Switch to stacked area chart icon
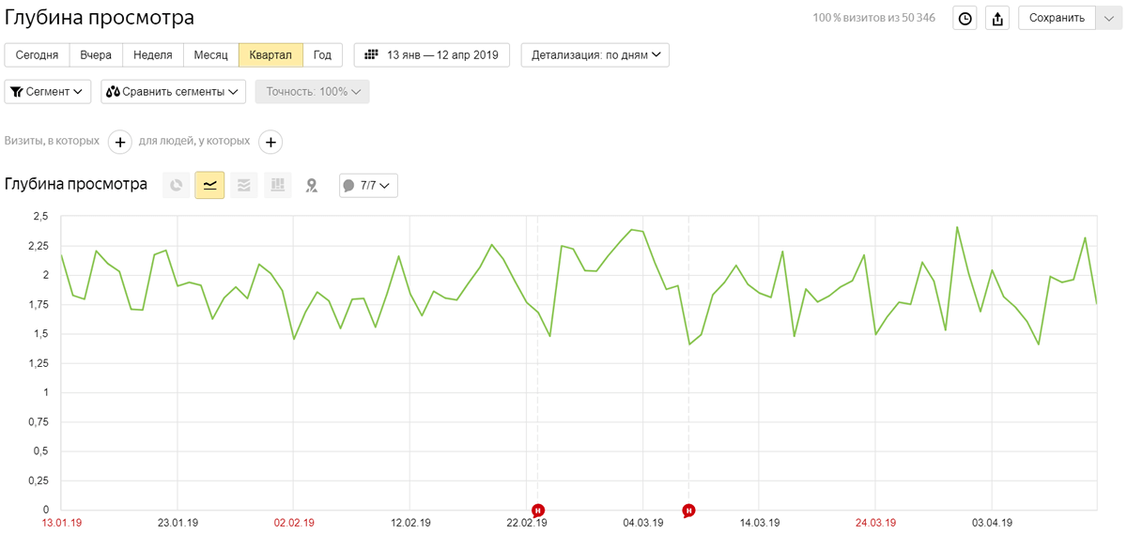This screenshot has height=534, width=1127. tap(243, 186)
